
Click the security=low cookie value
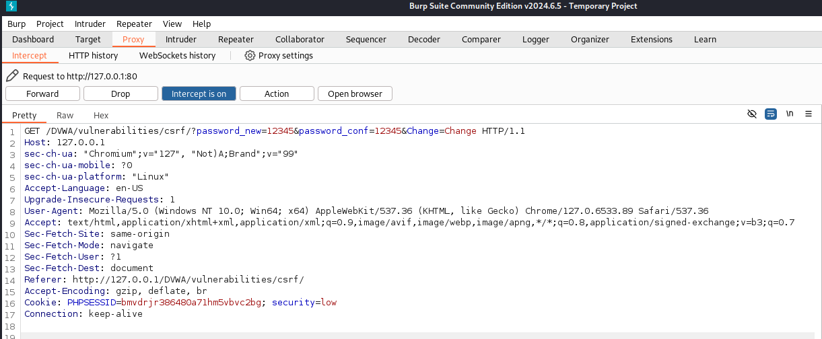pyautogui.click(x=304, y=302)
